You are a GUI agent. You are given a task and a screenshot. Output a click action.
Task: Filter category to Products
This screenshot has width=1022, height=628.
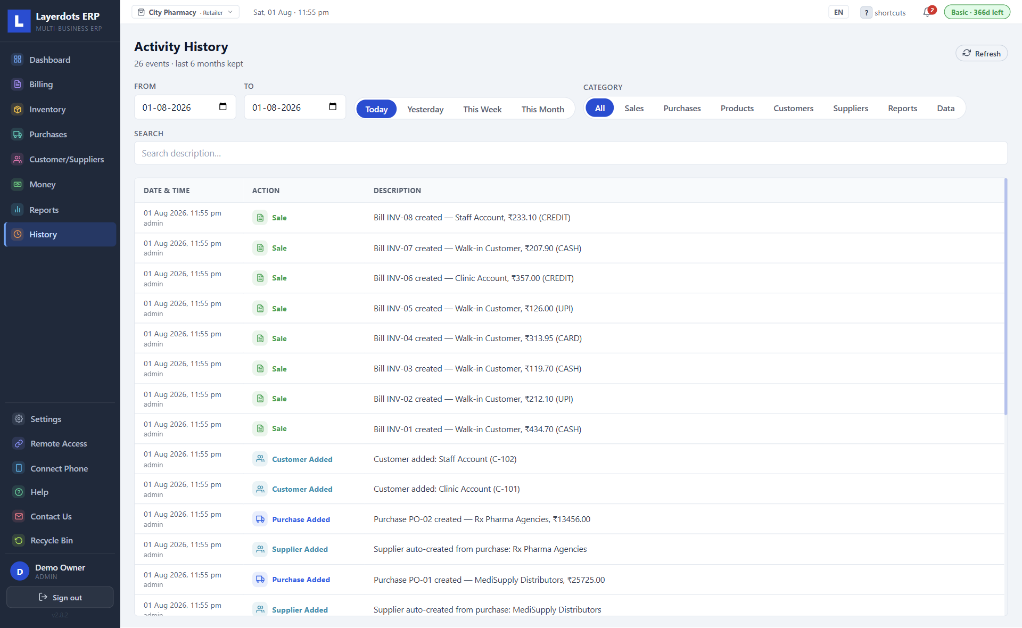(x=737, y=108)
